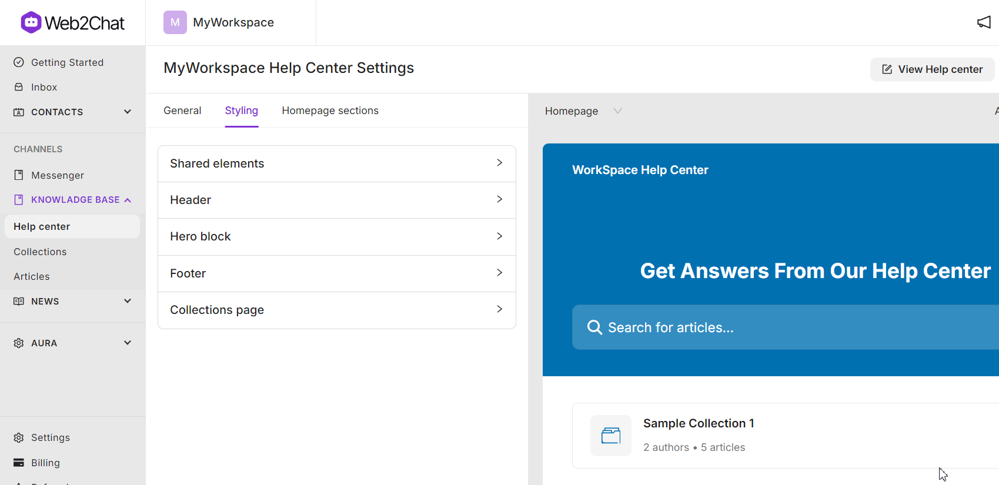
Task: Click Get Answers From Our Help Center heading
Action: point(816,271)
